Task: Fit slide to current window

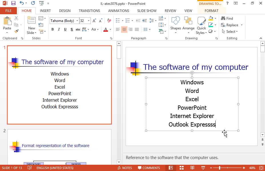Action: [x=261, y=168]
